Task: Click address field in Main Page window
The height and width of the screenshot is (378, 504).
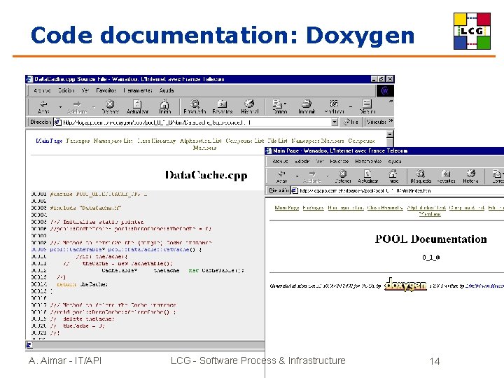Action: [x=398, y=190]
